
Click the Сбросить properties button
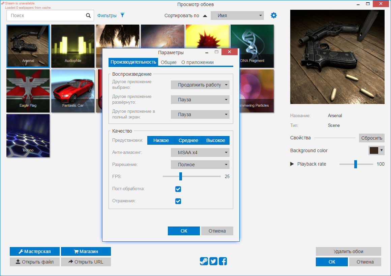pos(371,138)
